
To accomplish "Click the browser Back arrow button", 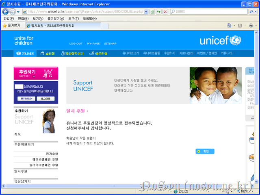I will click(x=6, y=12).
